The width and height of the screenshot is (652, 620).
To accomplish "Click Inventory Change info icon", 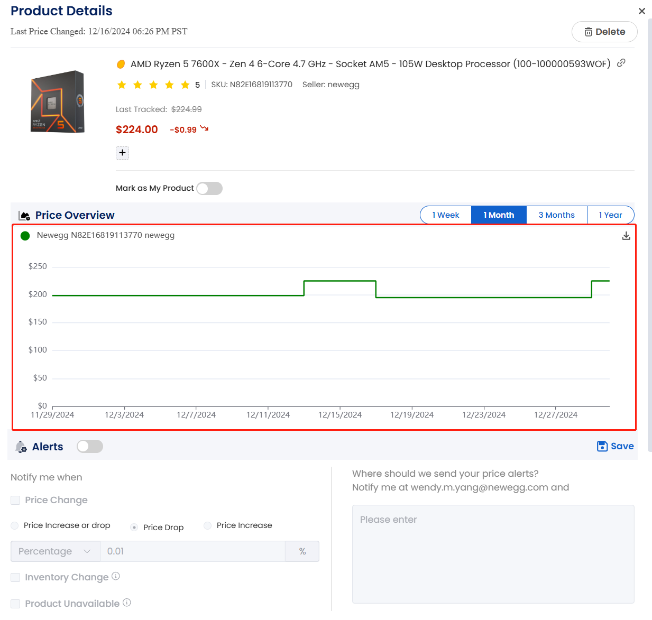I will (x=116, y=576).
